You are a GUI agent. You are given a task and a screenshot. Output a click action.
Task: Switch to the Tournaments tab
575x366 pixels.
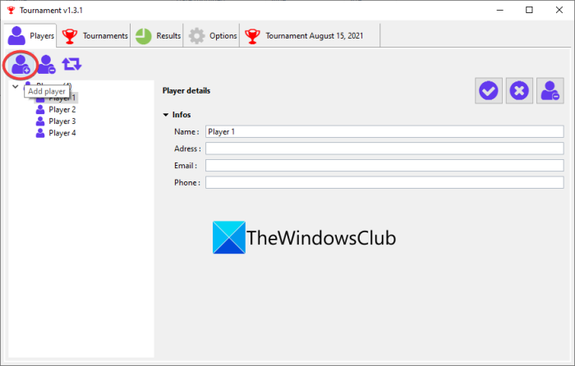(94, 36)
